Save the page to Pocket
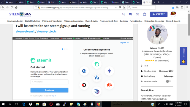This screenshot has width=190, height=107. [120, 7]
